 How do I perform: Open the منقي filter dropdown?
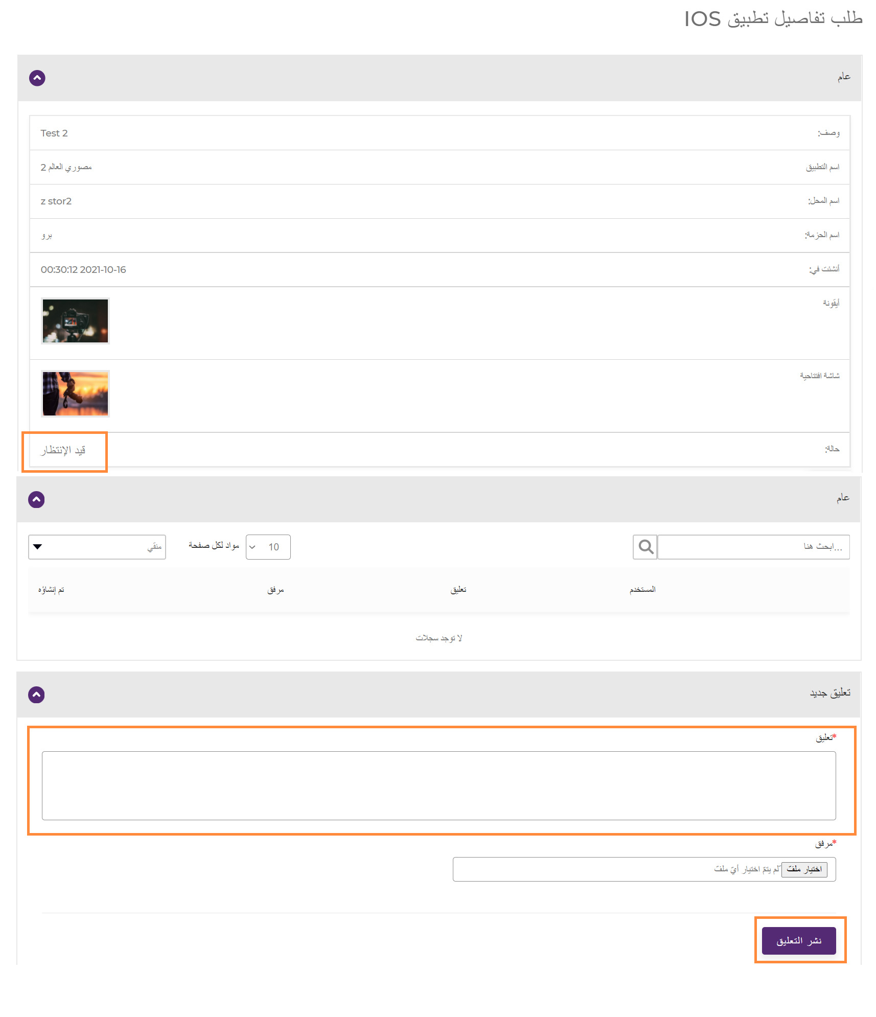pyautogui.click(x=97, y=547)
